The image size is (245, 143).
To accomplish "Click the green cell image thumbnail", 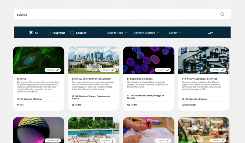I will 38,60.
